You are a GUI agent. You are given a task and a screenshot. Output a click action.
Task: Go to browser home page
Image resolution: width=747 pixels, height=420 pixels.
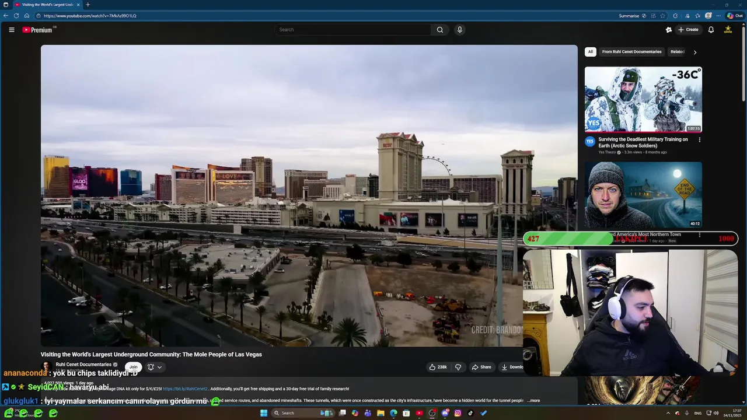coord(27,16)
